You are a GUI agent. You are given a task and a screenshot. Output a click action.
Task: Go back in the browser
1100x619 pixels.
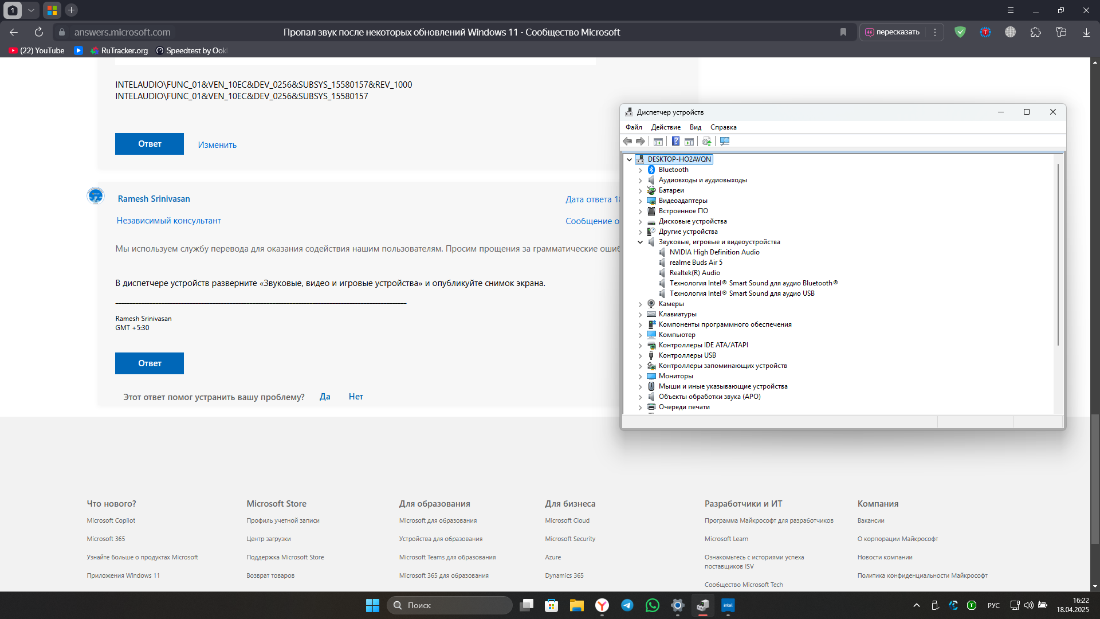(x=14, y=32)
